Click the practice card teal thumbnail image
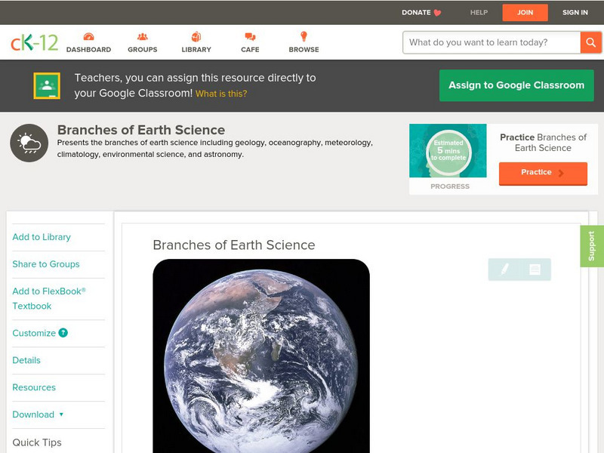604x453 pixels. coord(448,150)
